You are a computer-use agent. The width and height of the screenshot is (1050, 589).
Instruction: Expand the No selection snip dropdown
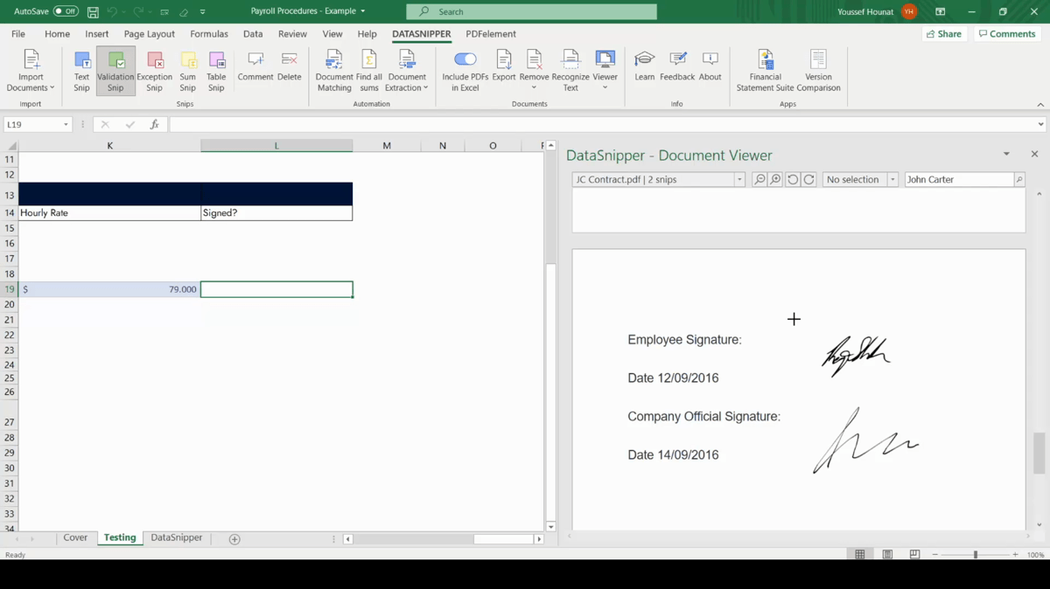click(892, 179)
